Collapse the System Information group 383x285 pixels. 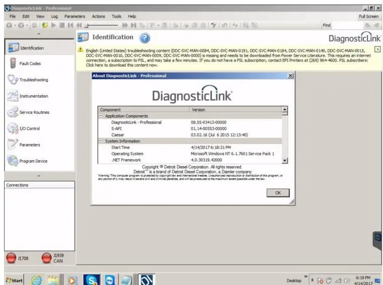[x=101, y=141]
